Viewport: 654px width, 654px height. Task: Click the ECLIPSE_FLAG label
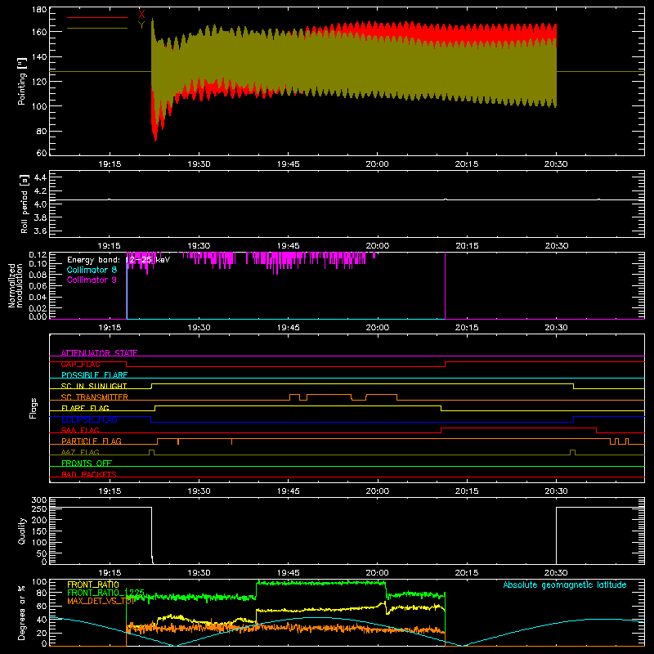89,419
